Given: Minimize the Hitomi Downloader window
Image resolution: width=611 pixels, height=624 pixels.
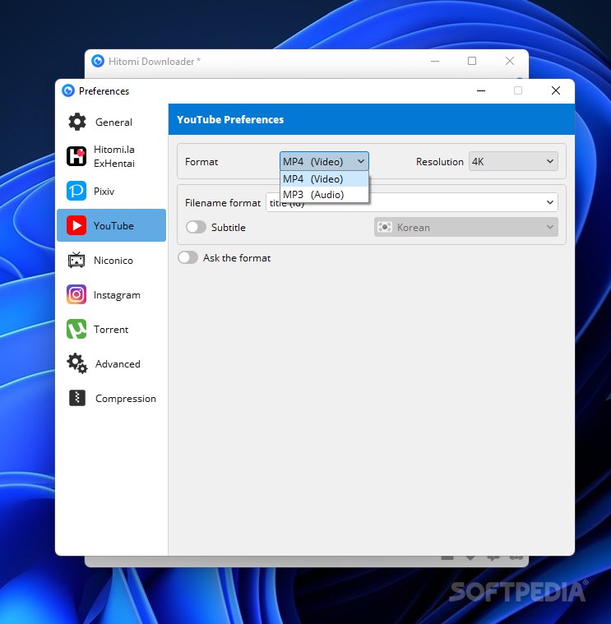Looking at the screenshot, I should point(435,61).
